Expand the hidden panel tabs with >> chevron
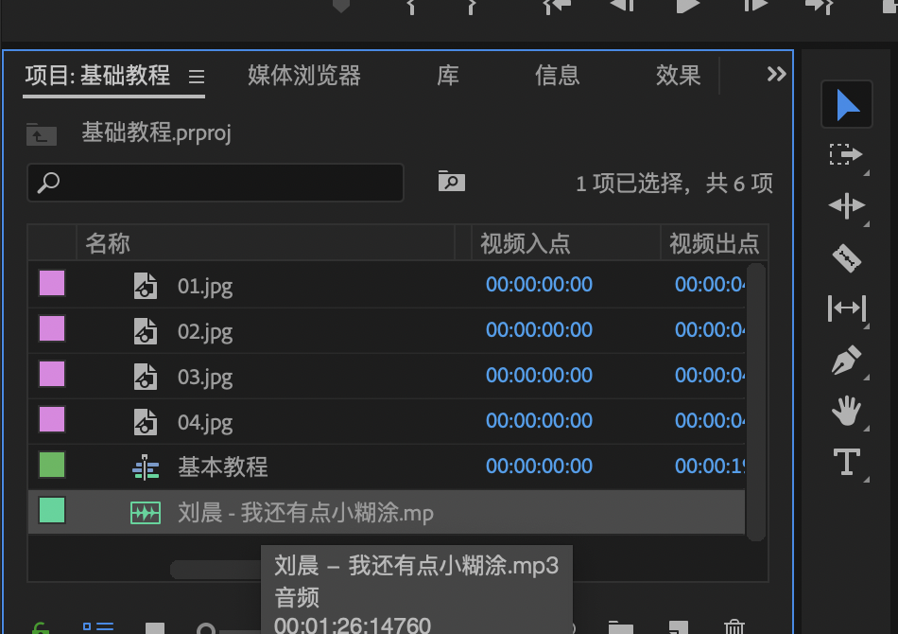Viewport: 898px width, 634px height. coord(776,74)
